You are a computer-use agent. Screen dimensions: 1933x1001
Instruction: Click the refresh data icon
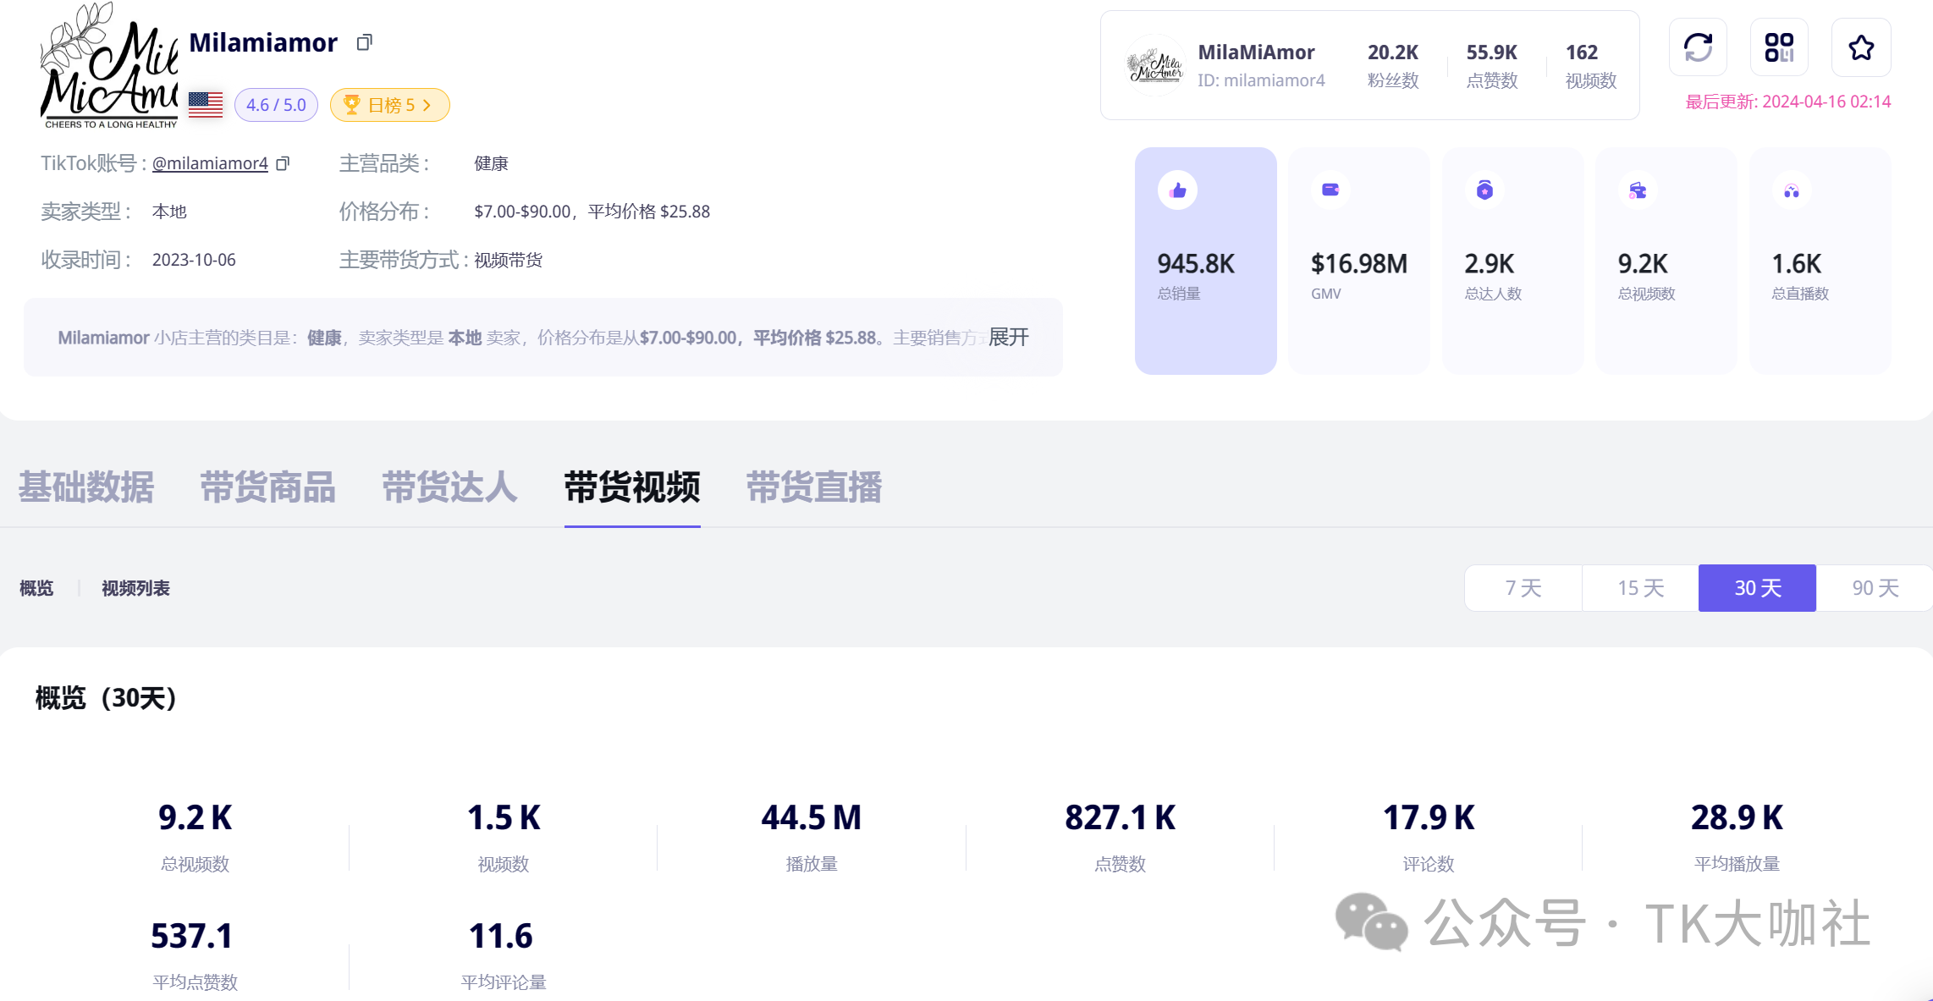(x=1698, y=48)
